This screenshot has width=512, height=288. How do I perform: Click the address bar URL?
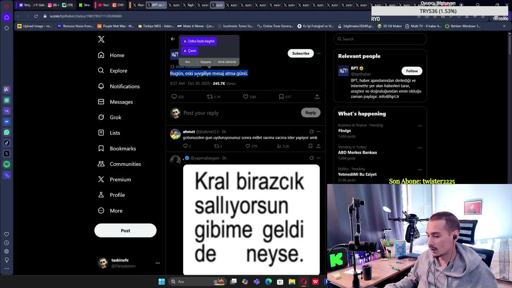(x=86, y=16)
